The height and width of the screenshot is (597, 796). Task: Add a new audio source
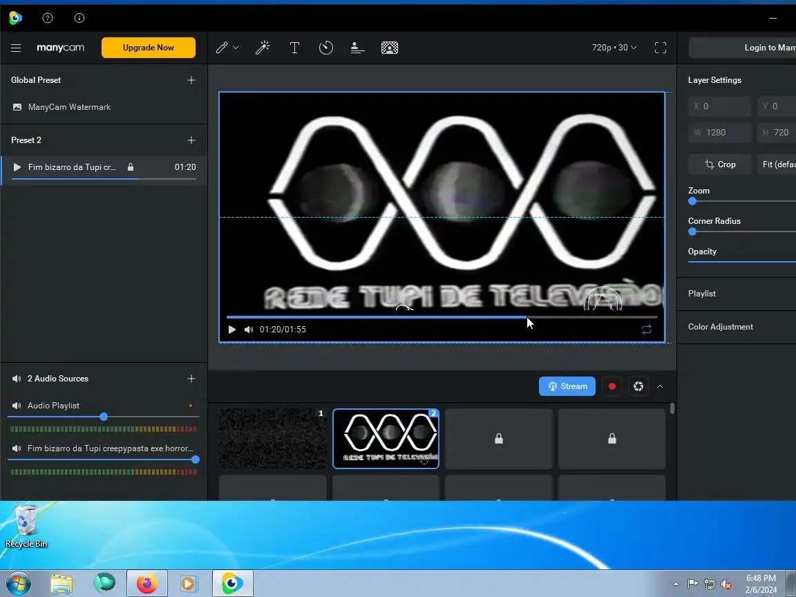coord(191,379)
